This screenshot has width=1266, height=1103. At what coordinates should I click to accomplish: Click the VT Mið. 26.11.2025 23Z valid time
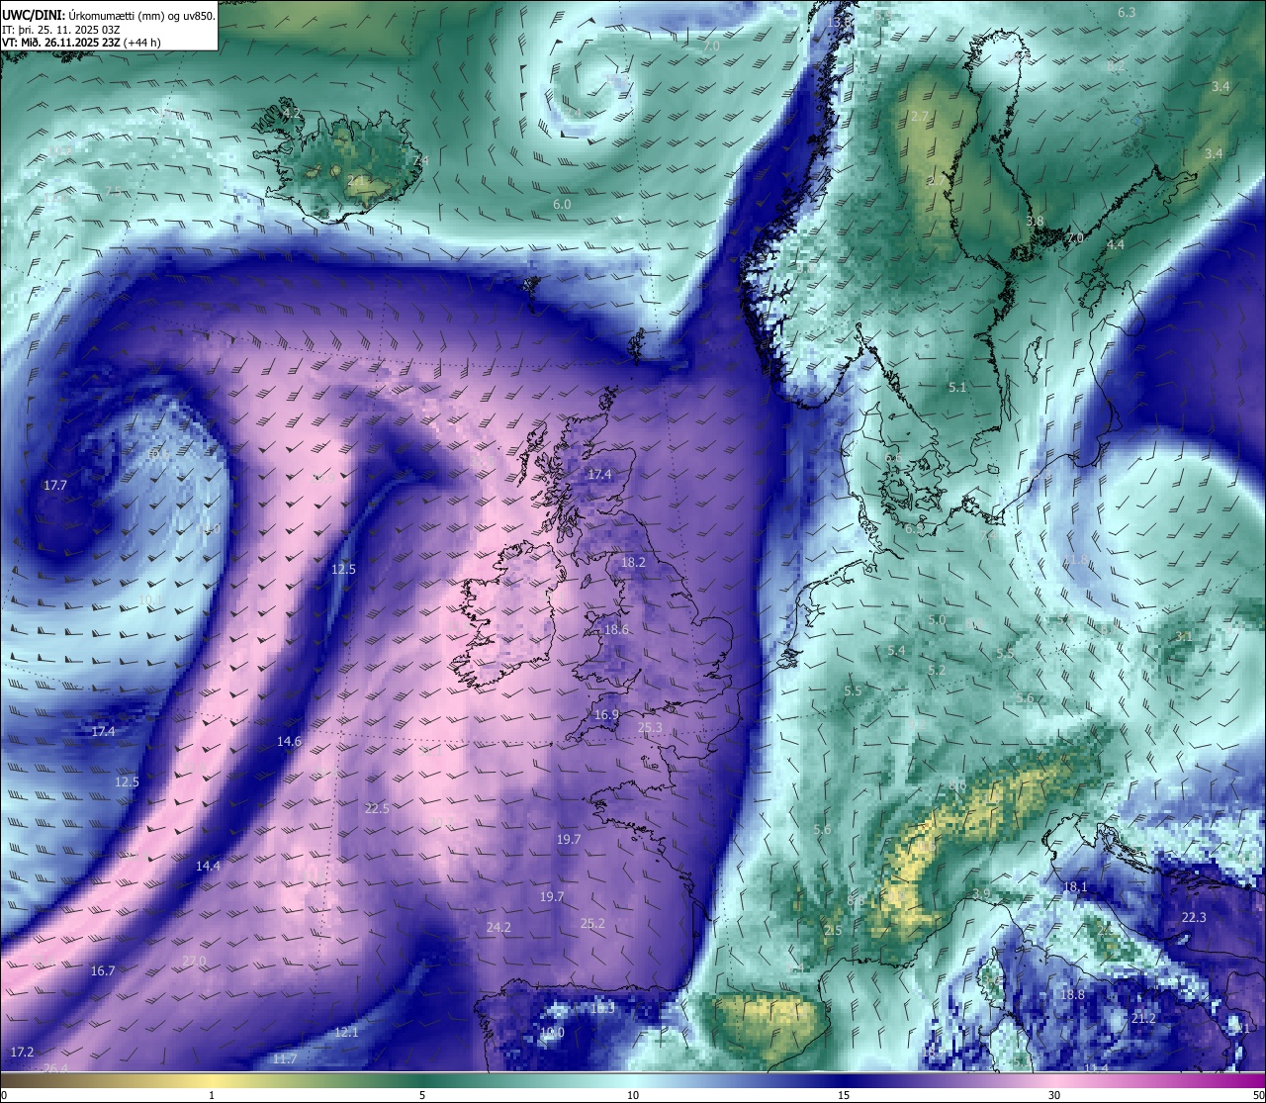[81, 42]
